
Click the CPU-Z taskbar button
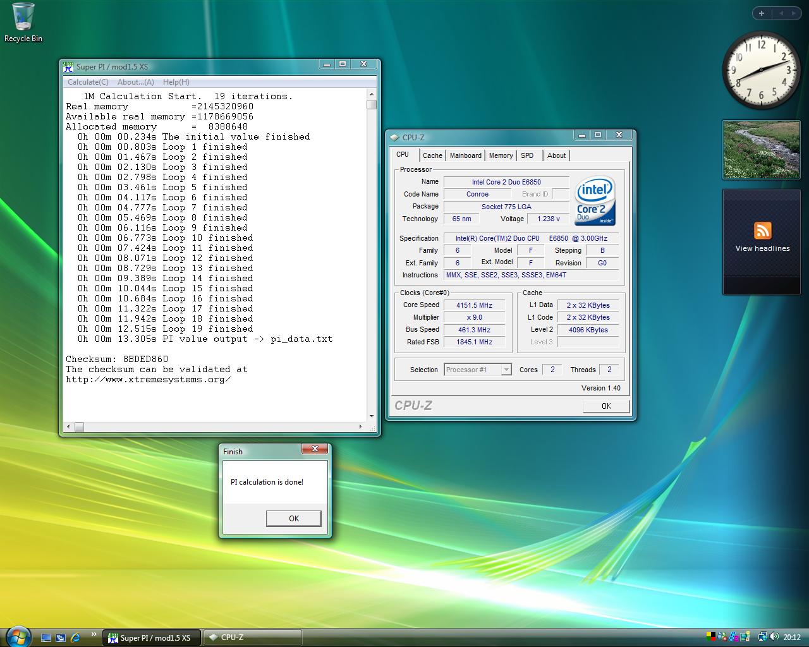[x=253, y=638]
